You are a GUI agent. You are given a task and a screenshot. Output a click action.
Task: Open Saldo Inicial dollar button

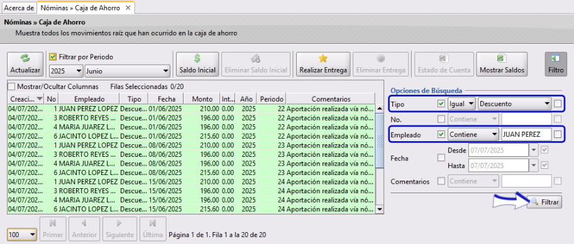point(197,64)
